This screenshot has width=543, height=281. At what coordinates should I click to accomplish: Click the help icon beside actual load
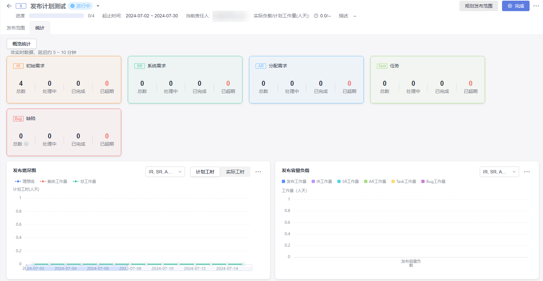[316, 16]
